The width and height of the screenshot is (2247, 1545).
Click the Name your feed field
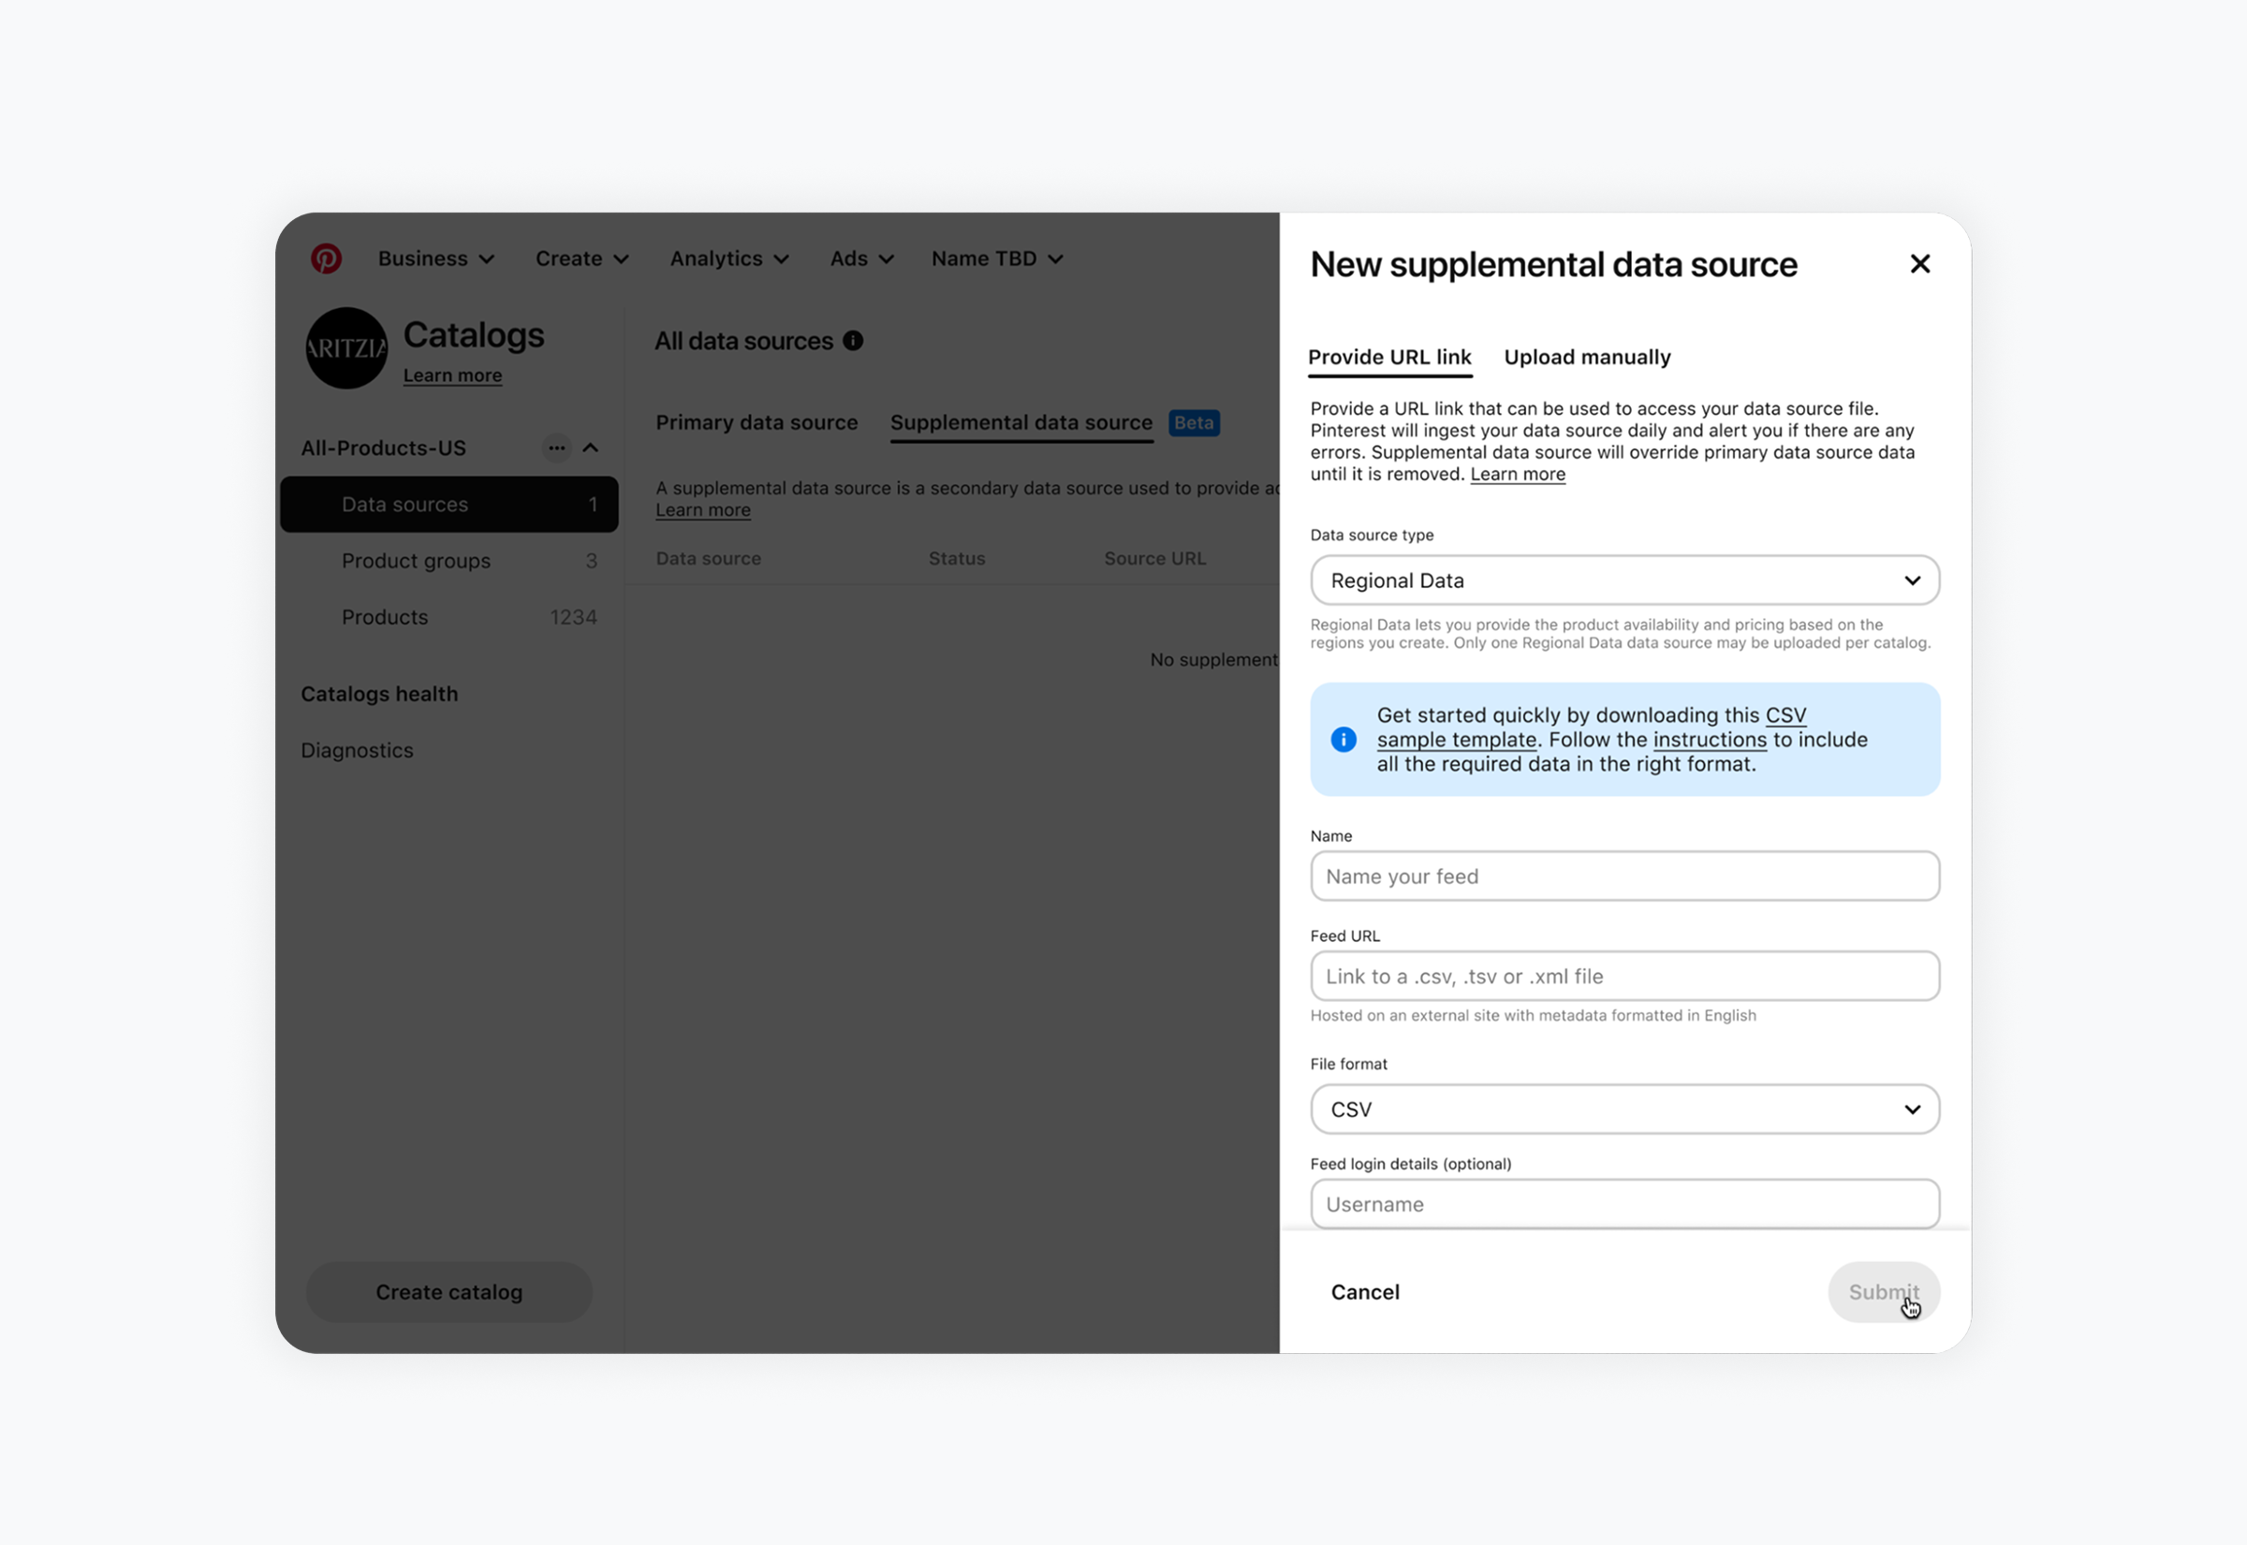tap(1623, 877)
